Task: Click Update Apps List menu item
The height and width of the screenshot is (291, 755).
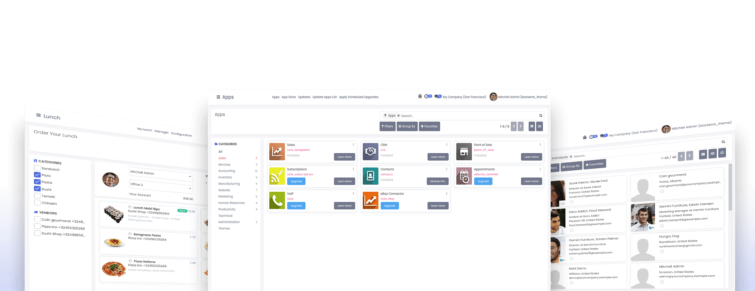Action: [325, 97]
